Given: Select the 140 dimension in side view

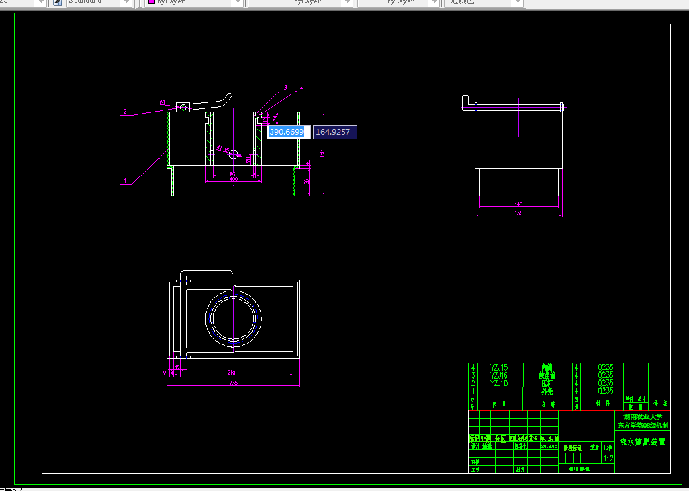Looking at the screenshot, I should coord(518,204).
